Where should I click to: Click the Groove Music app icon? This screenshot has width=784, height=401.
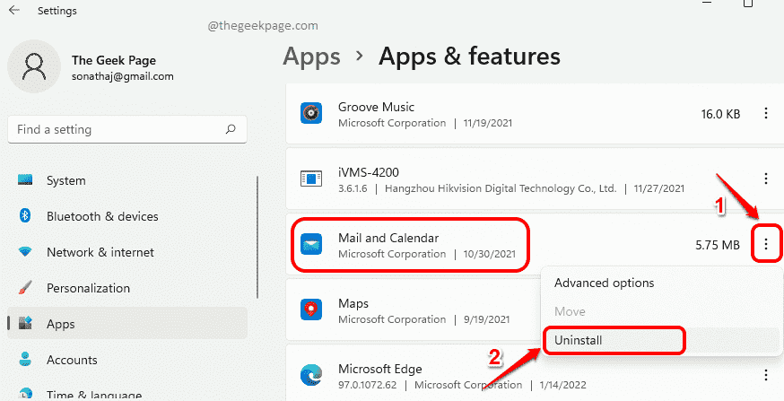(310, 114)
